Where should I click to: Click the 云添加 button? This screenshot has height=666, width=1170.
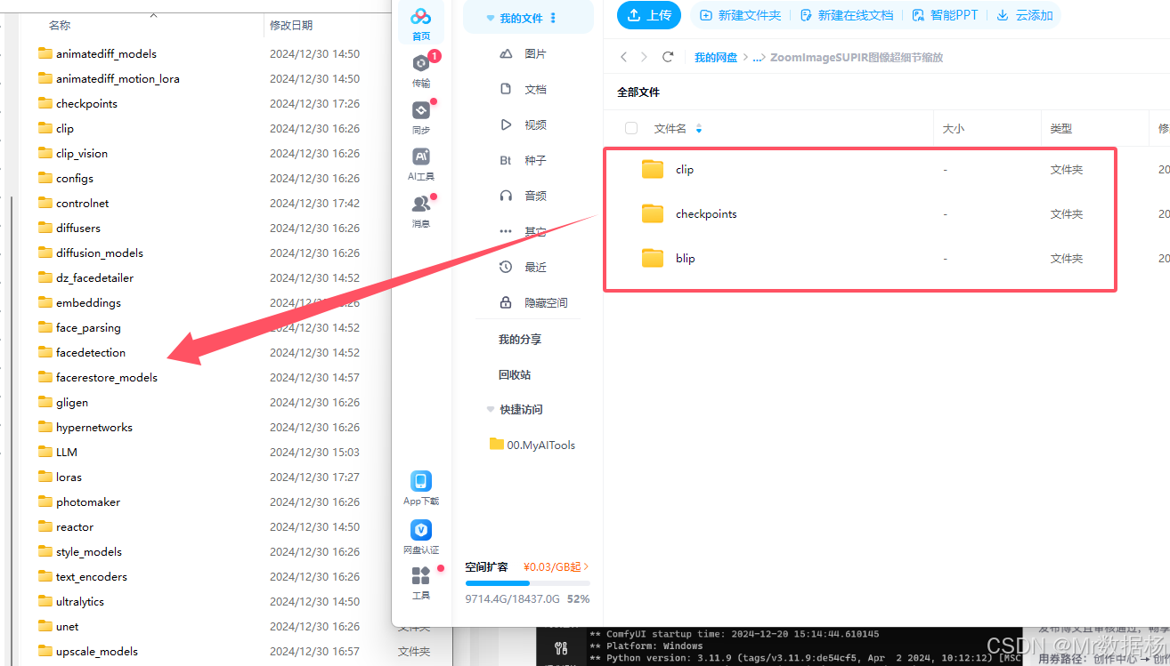coord(1025,15)
